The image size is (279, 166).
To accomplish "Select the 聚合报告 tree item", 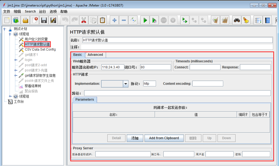I will pos(31,91).
